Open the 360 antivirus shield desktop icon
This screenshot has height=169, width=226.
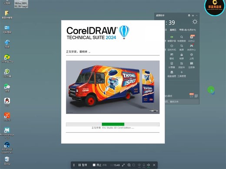pyautogui.click(x=7, y=73)
